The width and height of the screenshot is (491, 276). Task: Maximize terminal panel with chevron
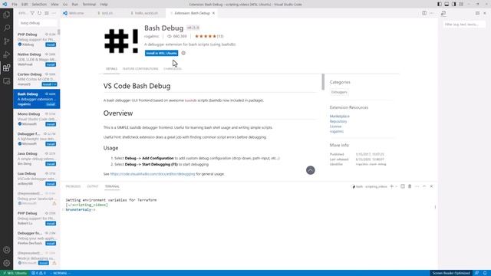(x=424, y=186)
